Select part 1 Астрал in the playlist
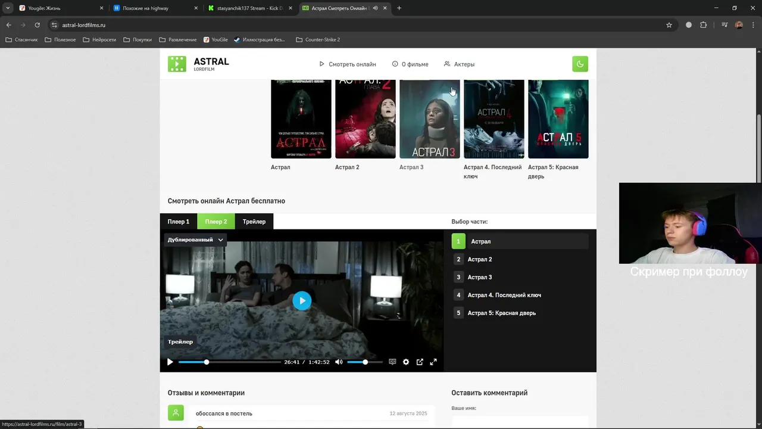Screen dimensions: 762x429 pos(520,241)
